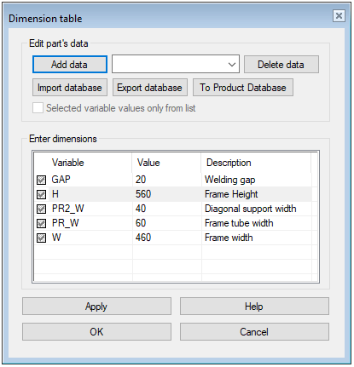Select the Welding gap value 20
Screen dimensions: 354x367
pyautogui.click(x=141, y=180)
